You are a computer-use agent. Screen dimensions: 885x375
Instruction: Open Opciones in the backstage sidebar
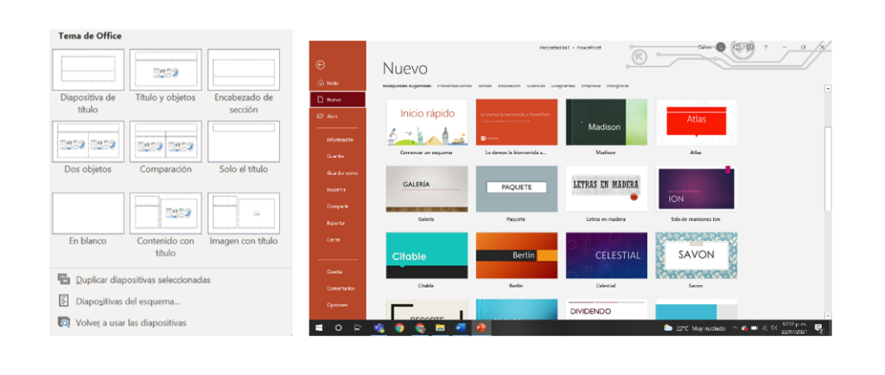pyautogui.click(x=337, y=305)
